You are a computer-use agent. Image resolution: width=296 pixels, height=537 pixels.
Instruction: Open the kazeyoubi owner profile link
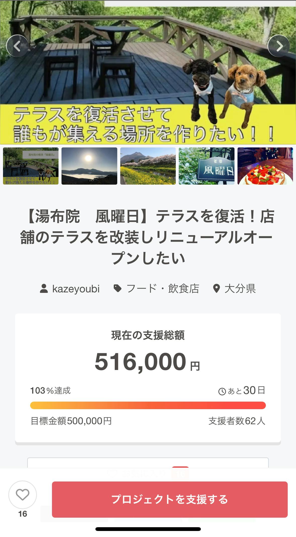click(76, 289)
